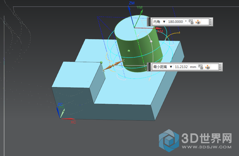This screenshot has width=239, height=156.
Task: Click the save-as-PMI icon in angle bar
Action: click(191, 22)
